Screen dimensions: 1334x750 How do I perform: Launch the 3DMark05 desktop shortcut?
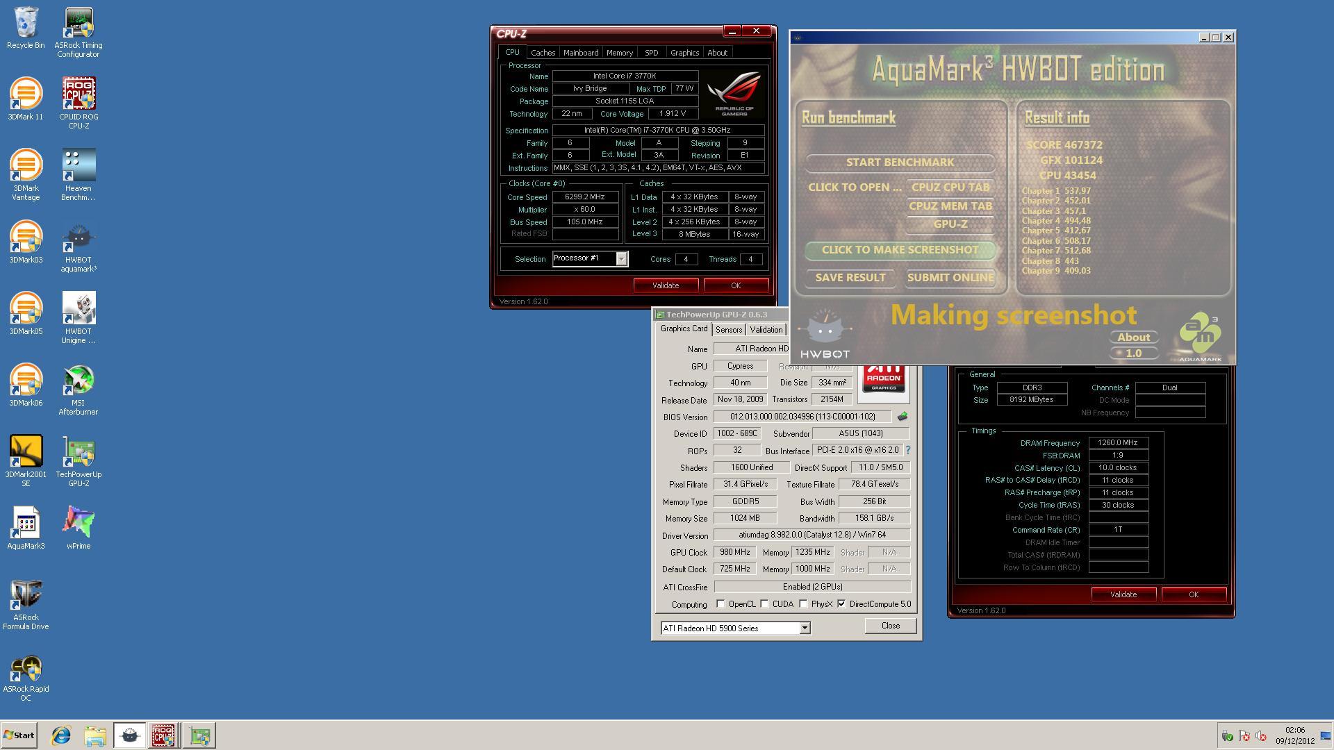click(26, 314)
